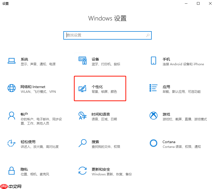Open the 应用 settings title
The width and height of the screenshot is (214, 189).
click(x=166, y=87)
